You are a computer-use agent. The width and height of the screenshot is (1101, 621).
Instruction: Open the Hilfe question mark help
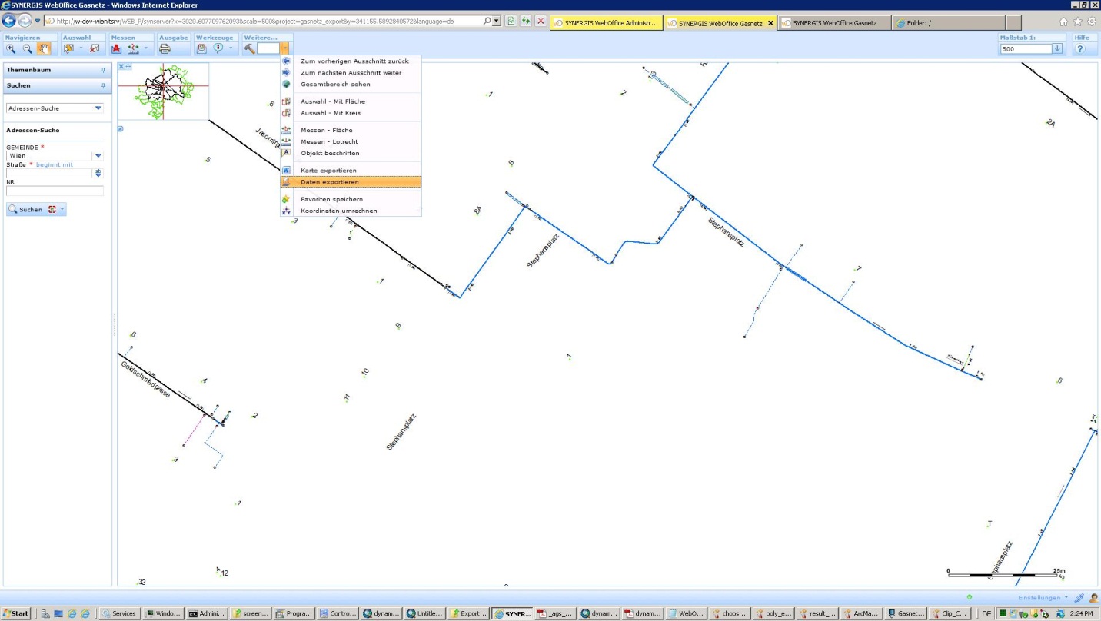pos(1080,48)
